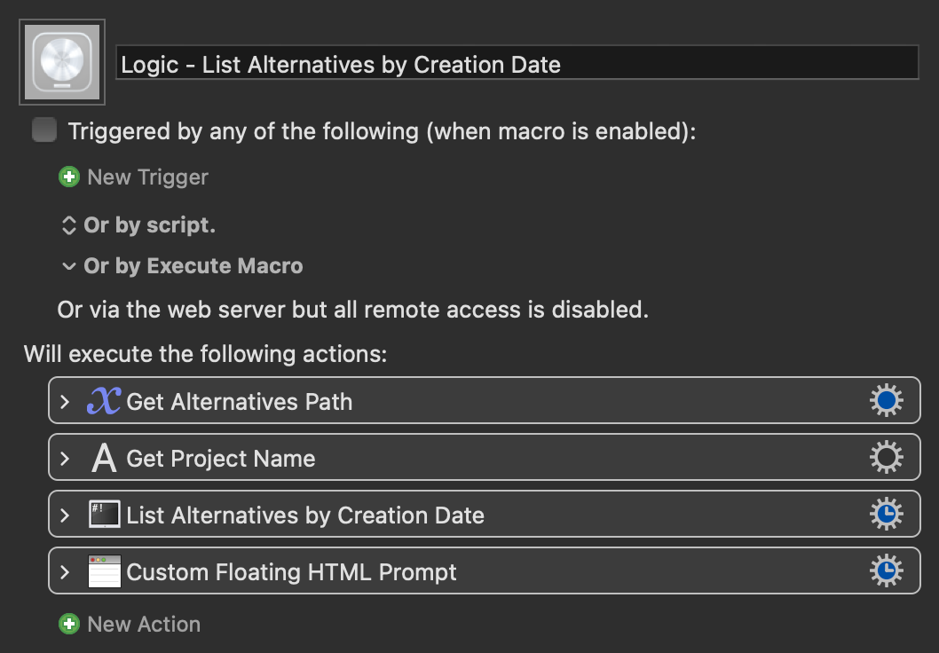Expand the List Alternatives by Creation Date action
The height and width of the screenshot is (653, 939).
pos(66,515)
